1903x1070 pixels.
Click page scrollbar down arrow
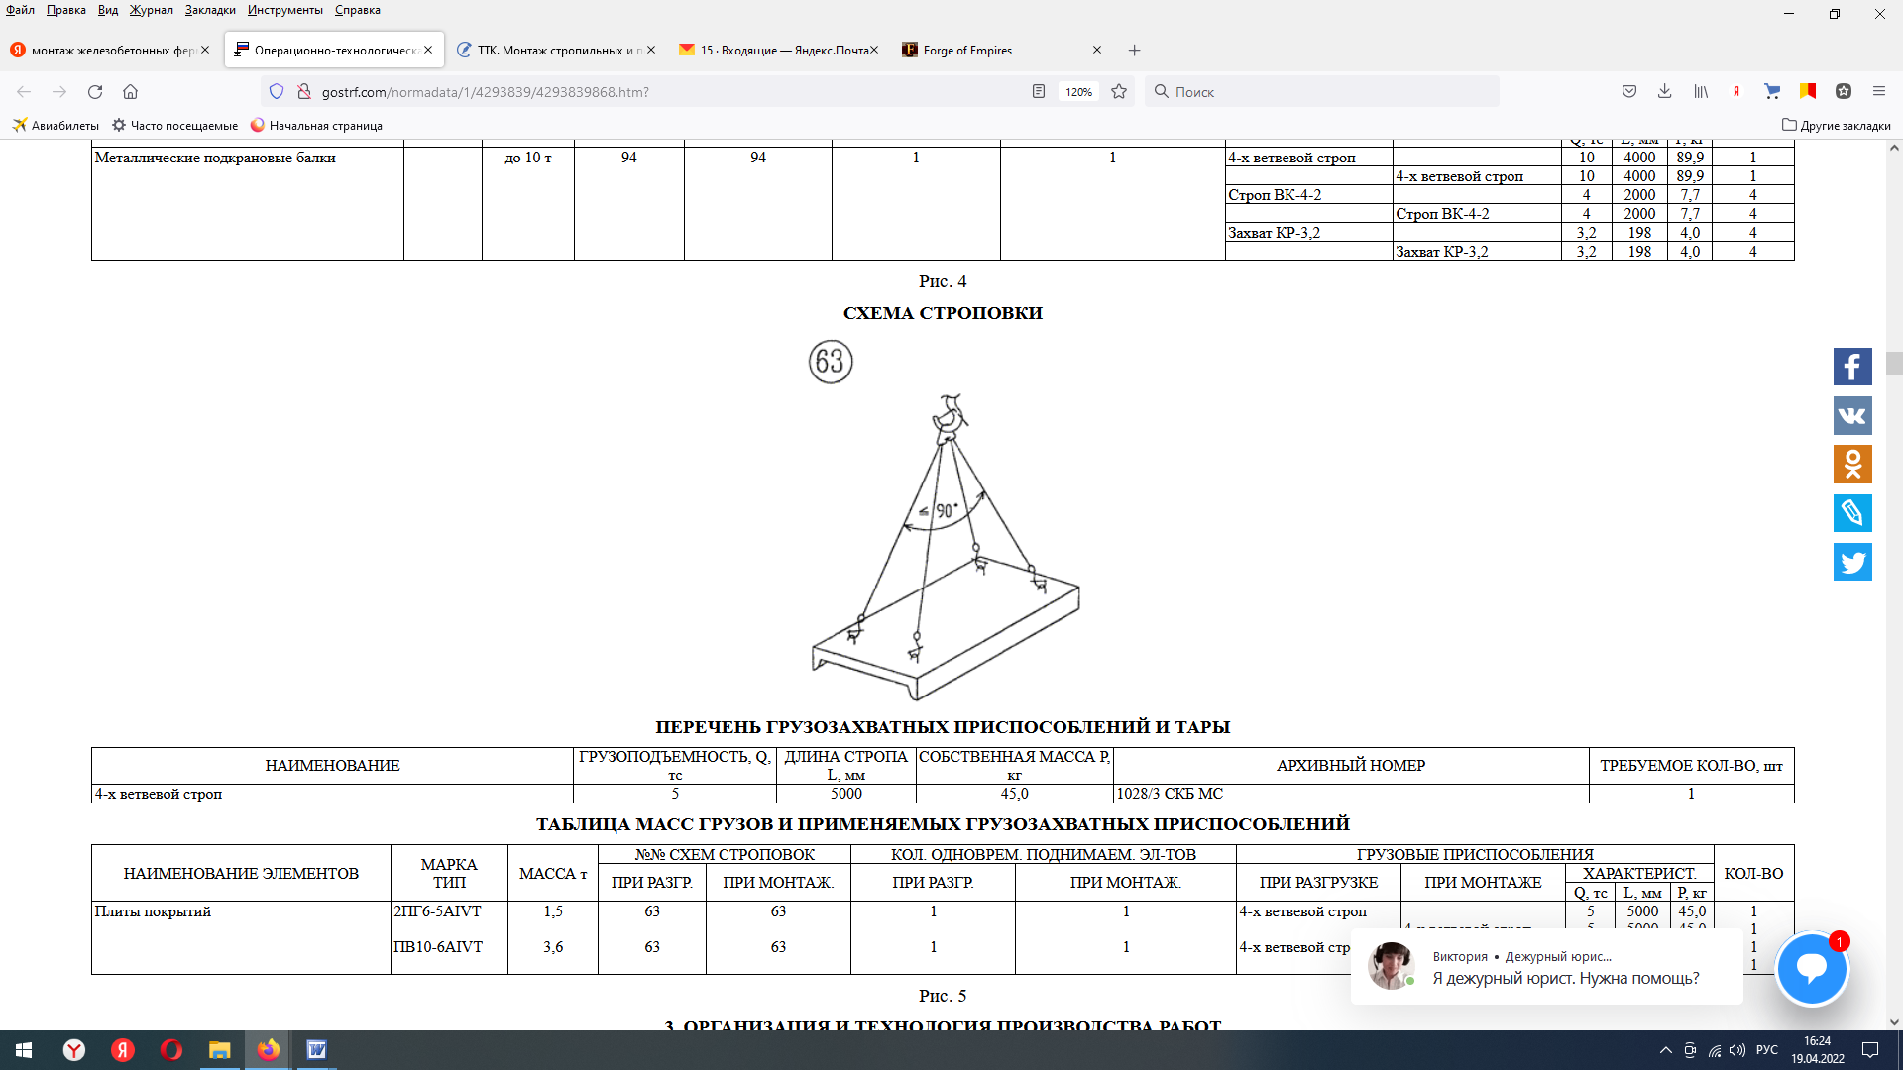[1894, 1021]
